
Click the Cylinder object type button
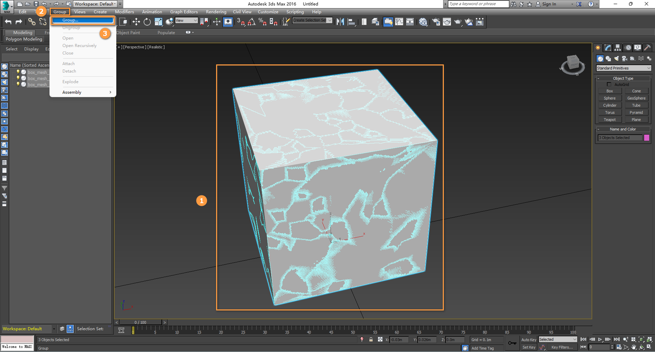click(x=610, y=105)
